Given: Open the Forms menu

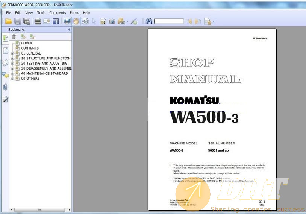Looking at the screenshot, I should pos(74,13).
